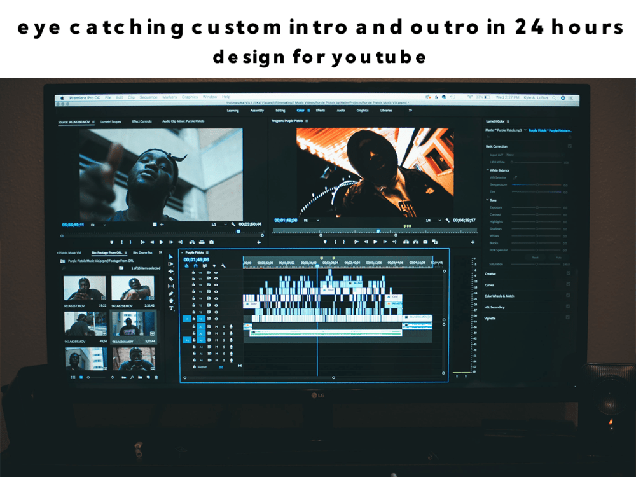Viewport: 636px width, 477px height.
Task: Adjust the Exposure slider
Action: tap(536, 208)
